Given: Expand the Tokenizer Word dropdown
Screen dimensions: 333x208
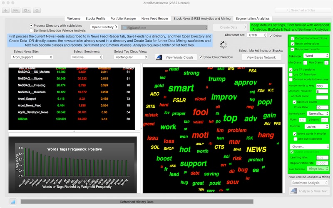Looking at the screenshot, I should pyautogui.click(x=315, y=55).
